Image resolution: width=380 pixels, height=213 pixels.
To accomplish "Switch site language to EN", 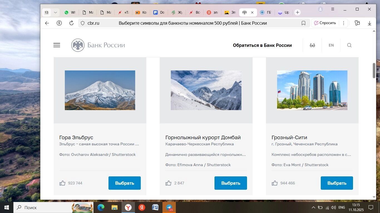I will click(331, 45).
